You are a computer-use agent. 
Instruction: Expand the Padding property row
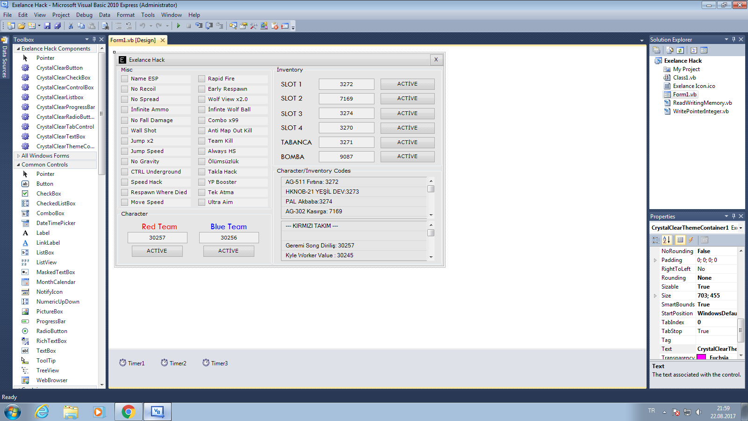[x=655, y=260]
